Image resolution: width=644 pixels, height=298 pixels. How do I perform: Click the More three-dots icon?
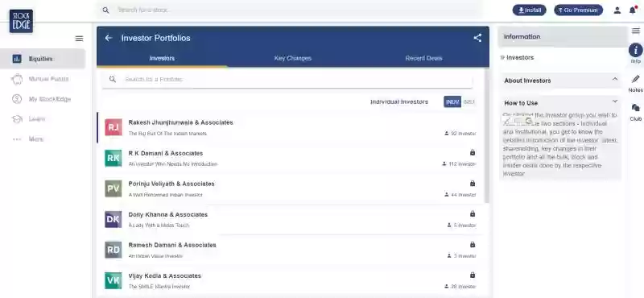[17, 139]
